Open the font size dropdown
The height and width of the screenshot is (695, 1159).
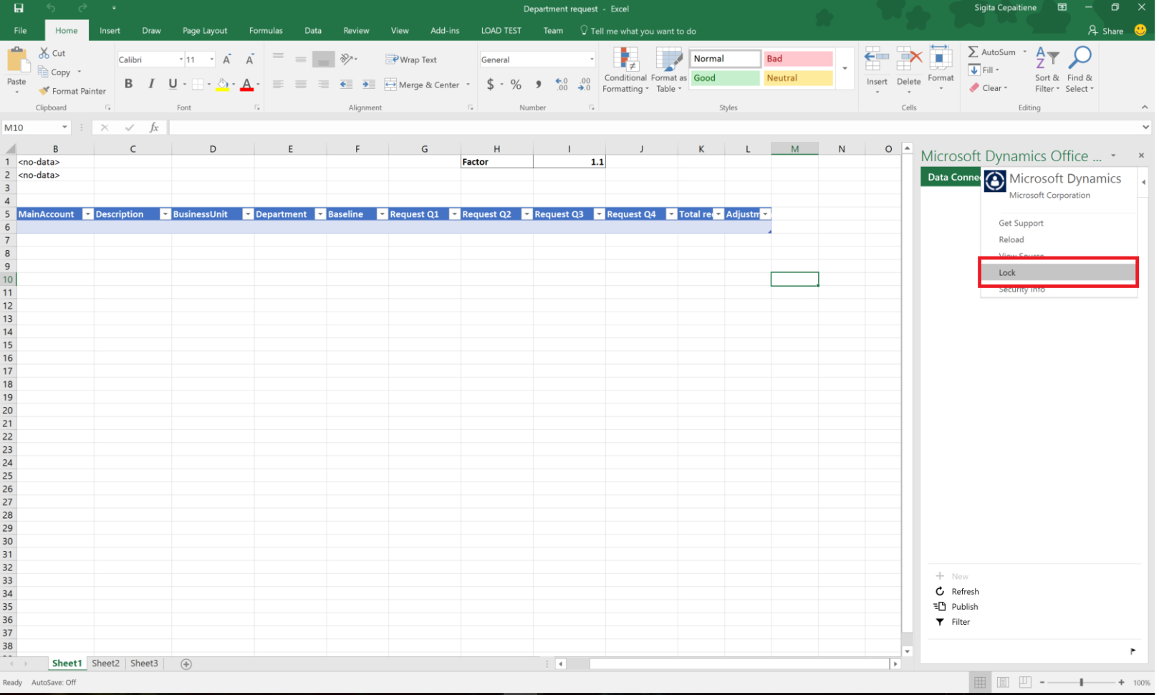[x=210, y=59]
